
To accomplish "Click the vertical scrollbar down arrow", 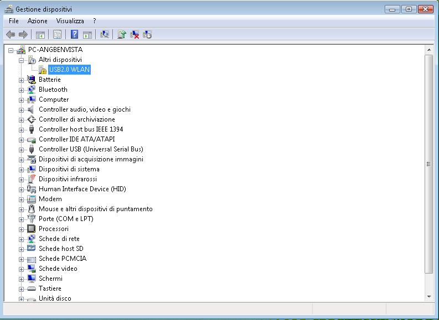I will pos(428,297).
